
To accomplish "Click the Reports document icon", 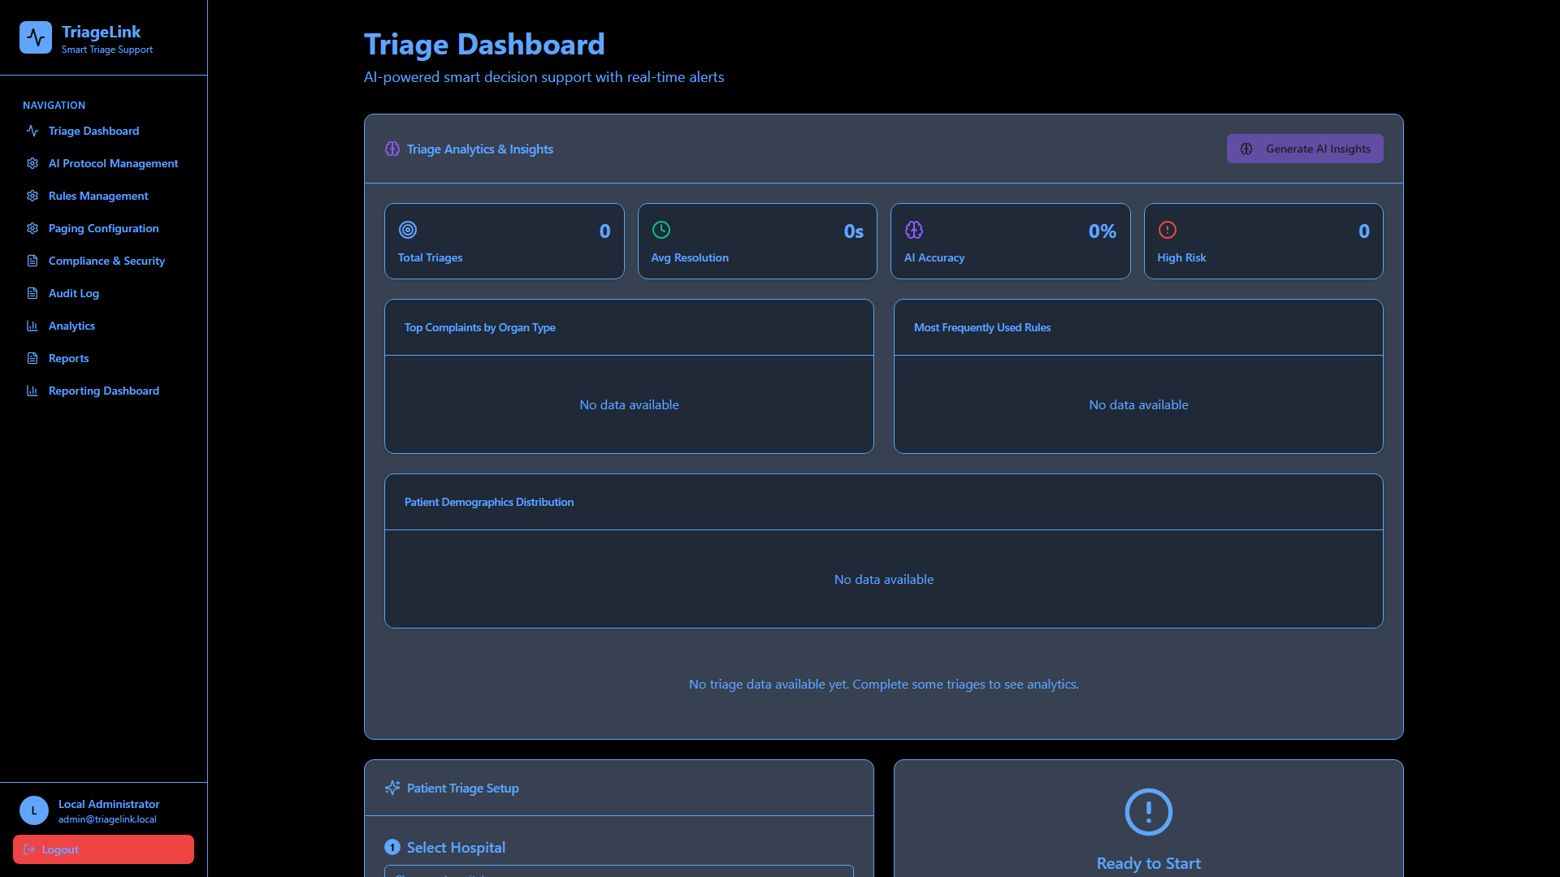I will coord(32,358).
